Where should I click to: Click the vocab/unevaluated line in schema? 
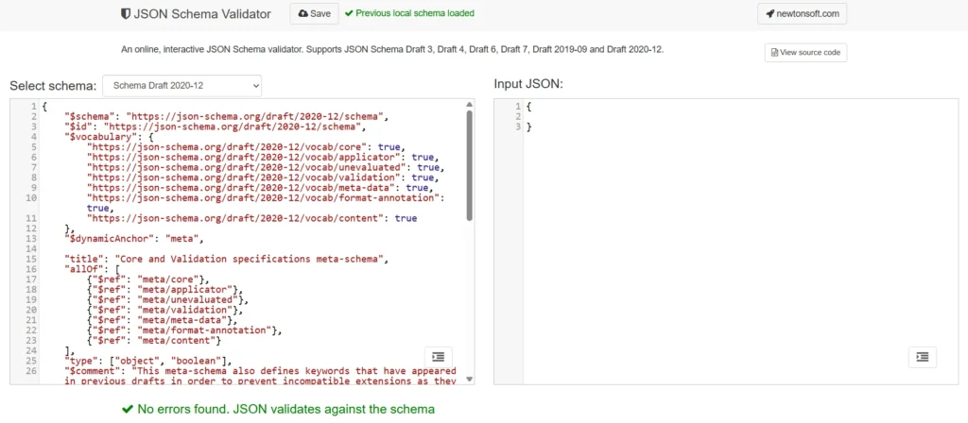266,167
